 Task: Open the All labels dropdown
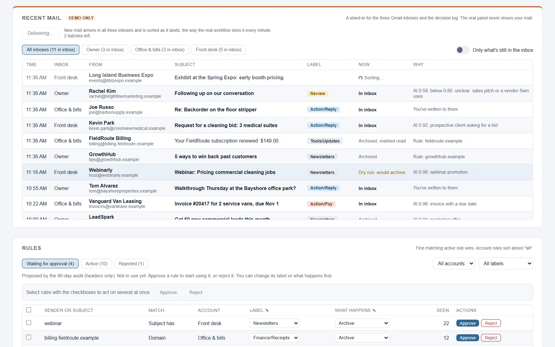coord(506,263)
